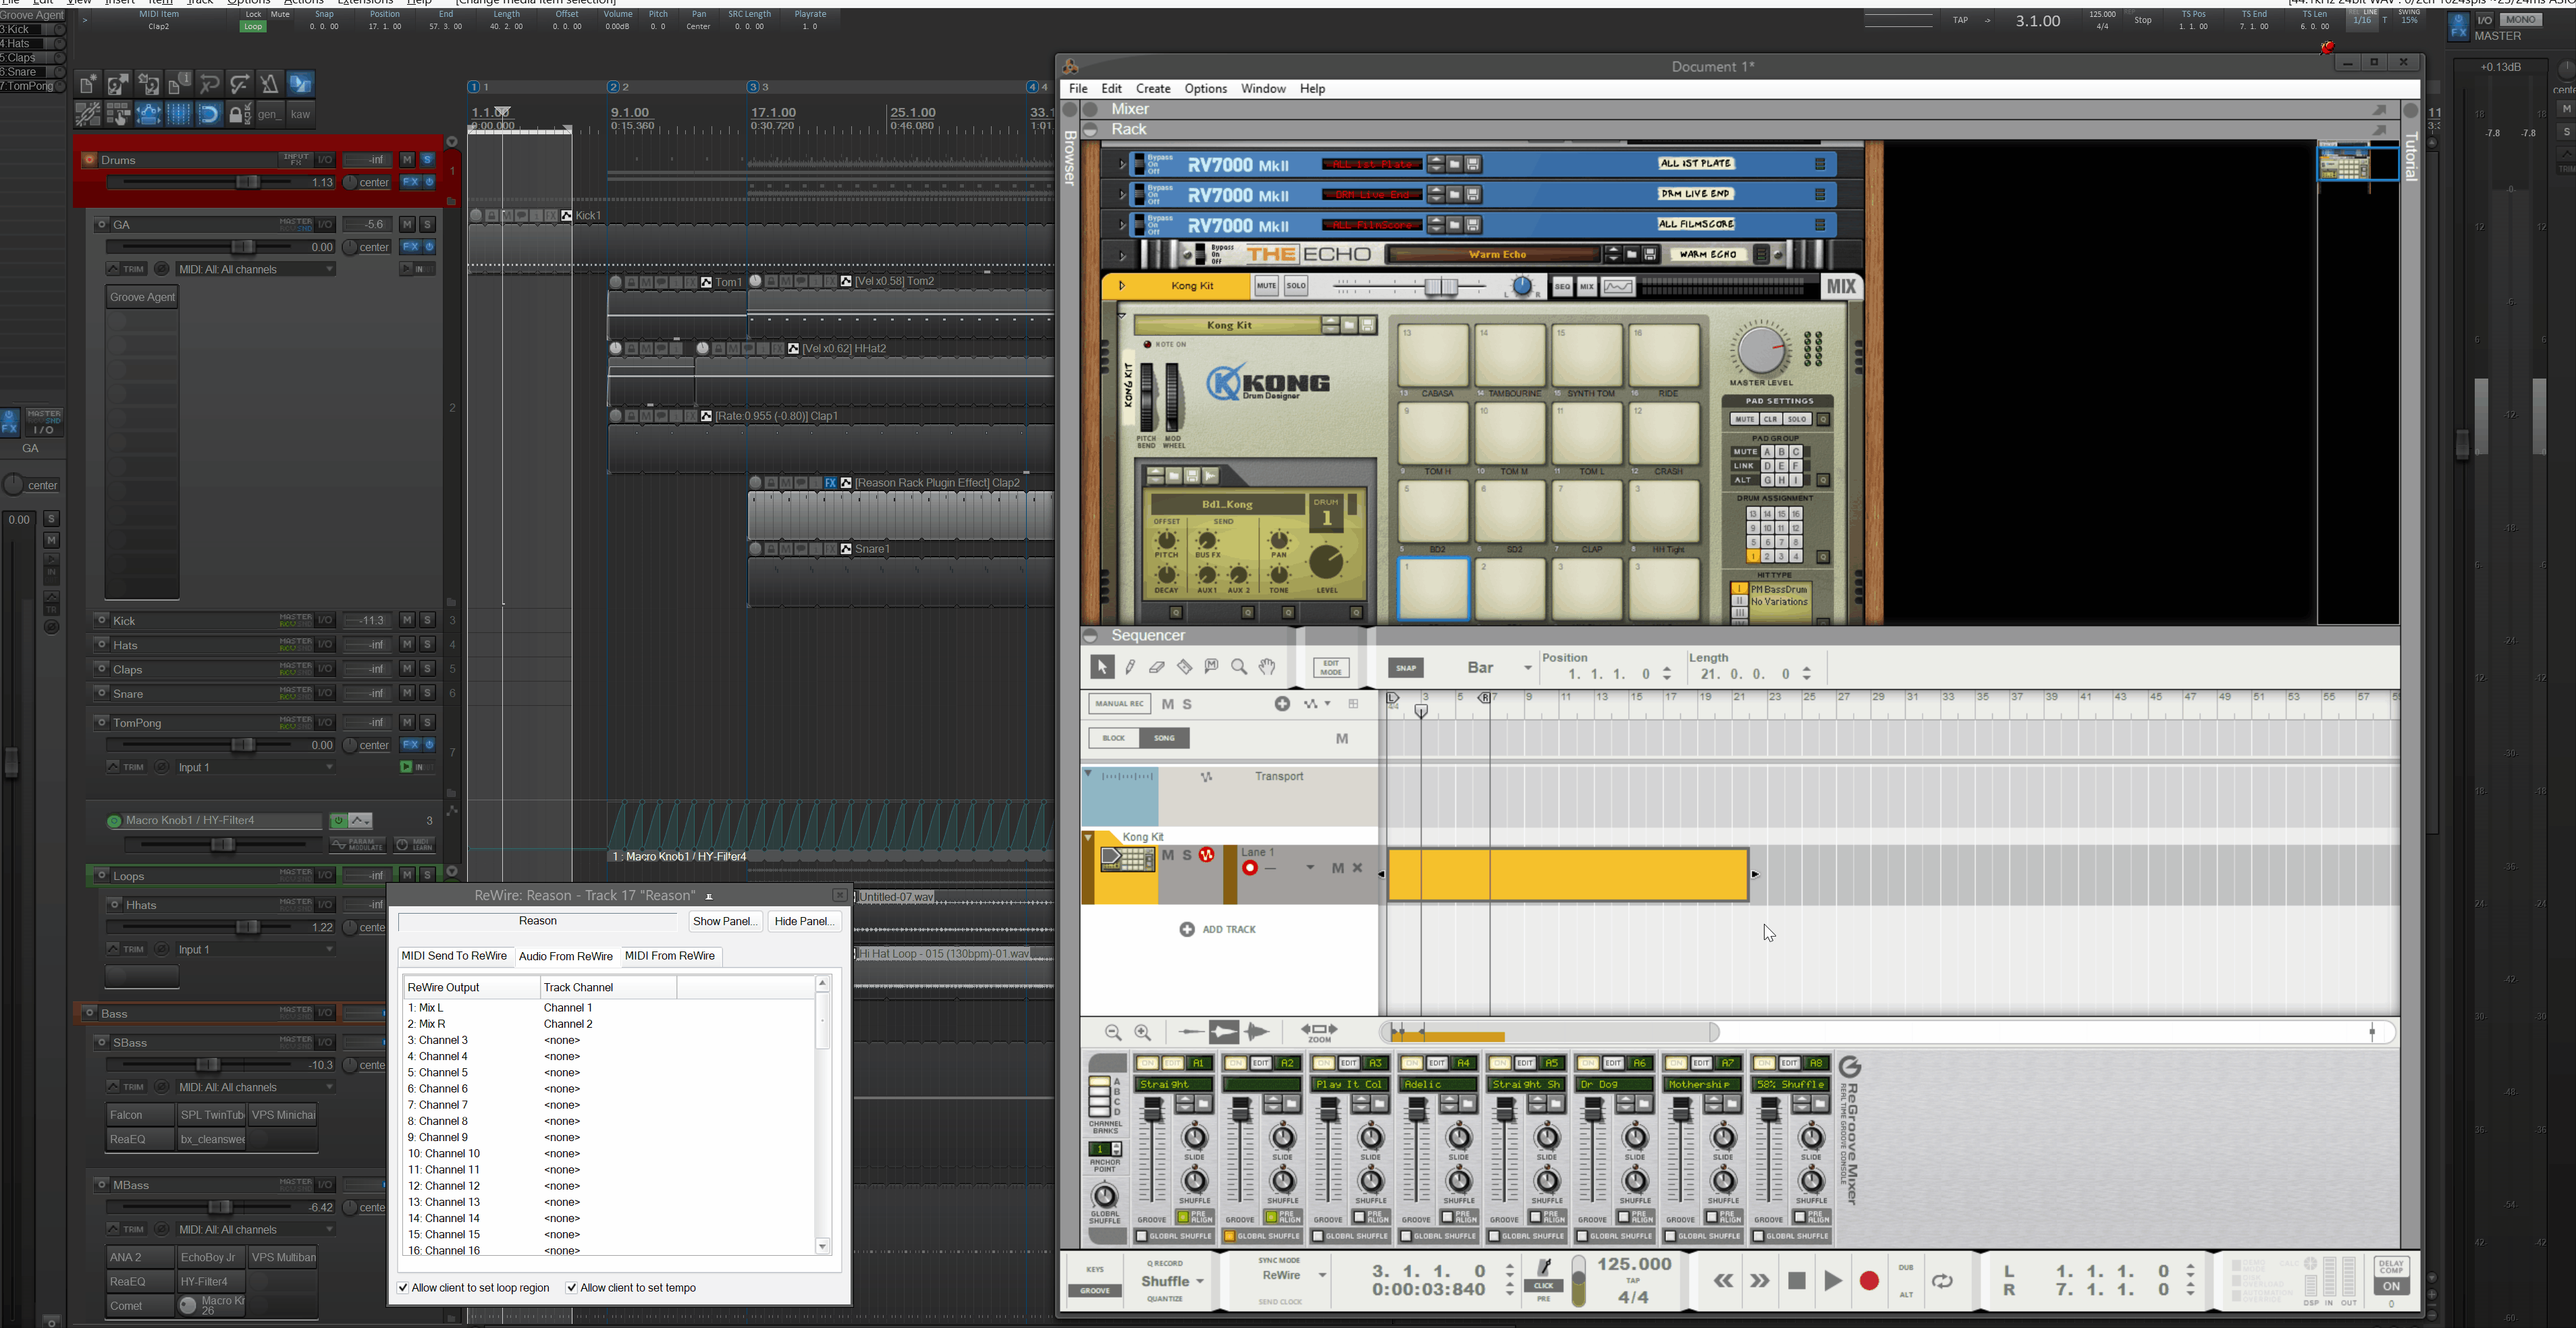Zoom in horizontally in Reason sequencer
The image size is (2576, 1328).
(x=1143, y=1032)
